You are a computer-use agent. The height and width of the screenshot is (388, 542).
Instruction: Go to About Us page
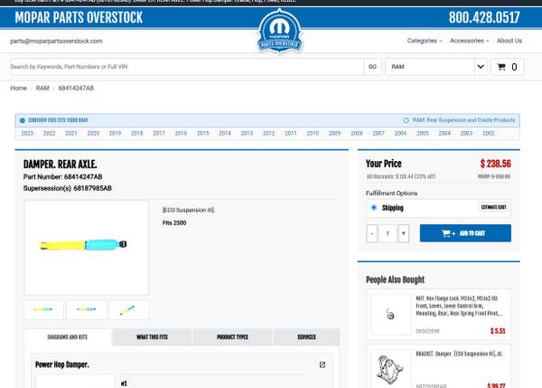click(509, 41)
